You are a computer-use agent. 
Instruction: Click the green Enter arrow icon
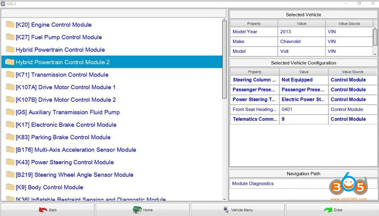point(328,210)
